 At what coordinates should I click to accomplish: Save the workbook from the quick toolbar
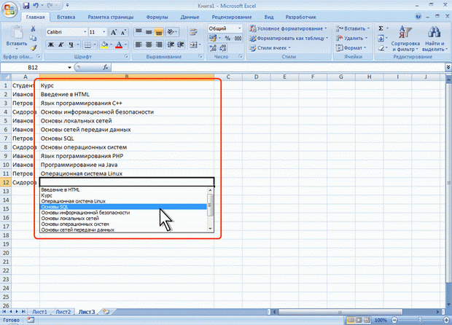26,5
